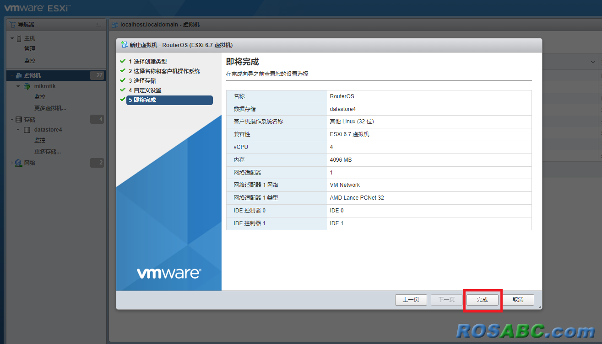Select wizard step 3 选择存储
Image resolution: width=602 pixels, height=344 pixels.
point(142,81)
